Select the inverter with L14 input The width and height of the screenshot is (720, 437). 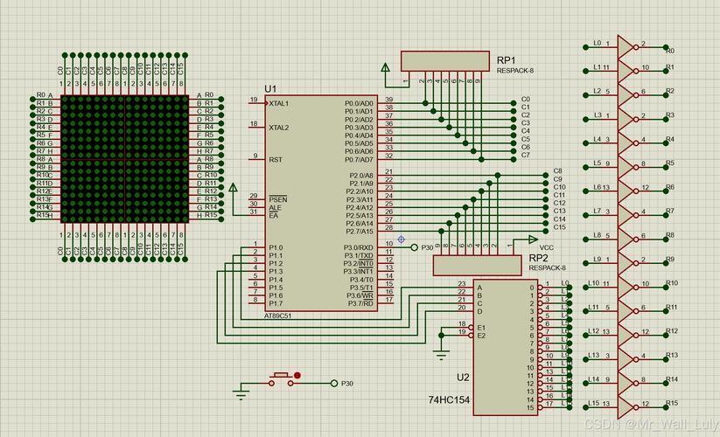tap(627, 383)
